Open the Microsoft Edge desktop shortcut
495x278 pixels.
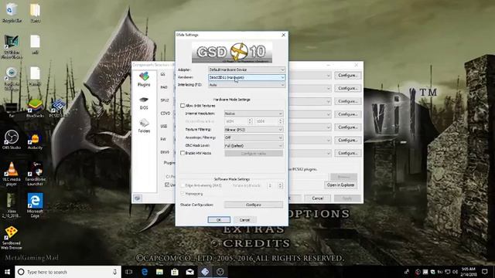point(35,205)
